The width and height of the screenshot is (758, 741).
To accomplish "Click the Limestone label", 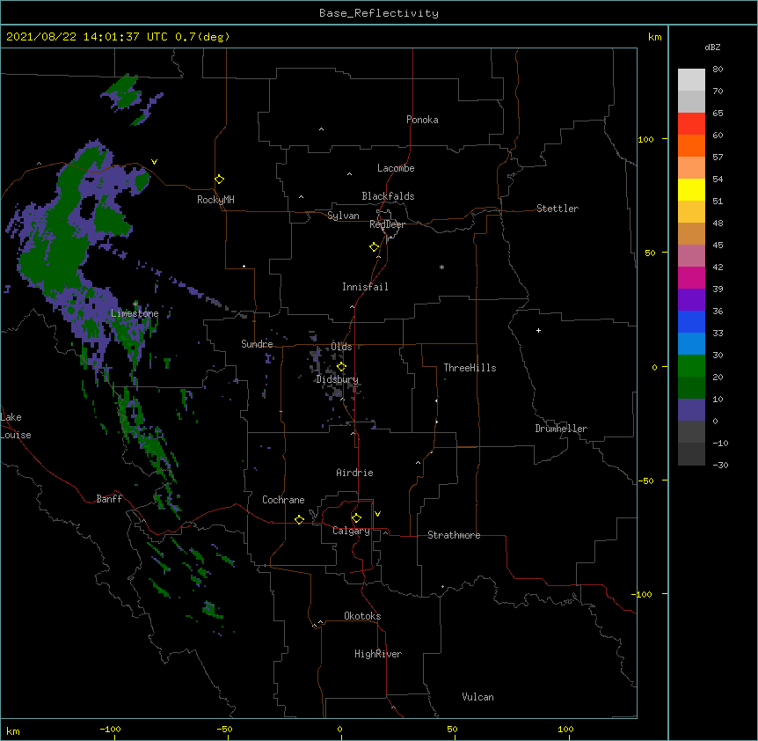I will [135, 313].
